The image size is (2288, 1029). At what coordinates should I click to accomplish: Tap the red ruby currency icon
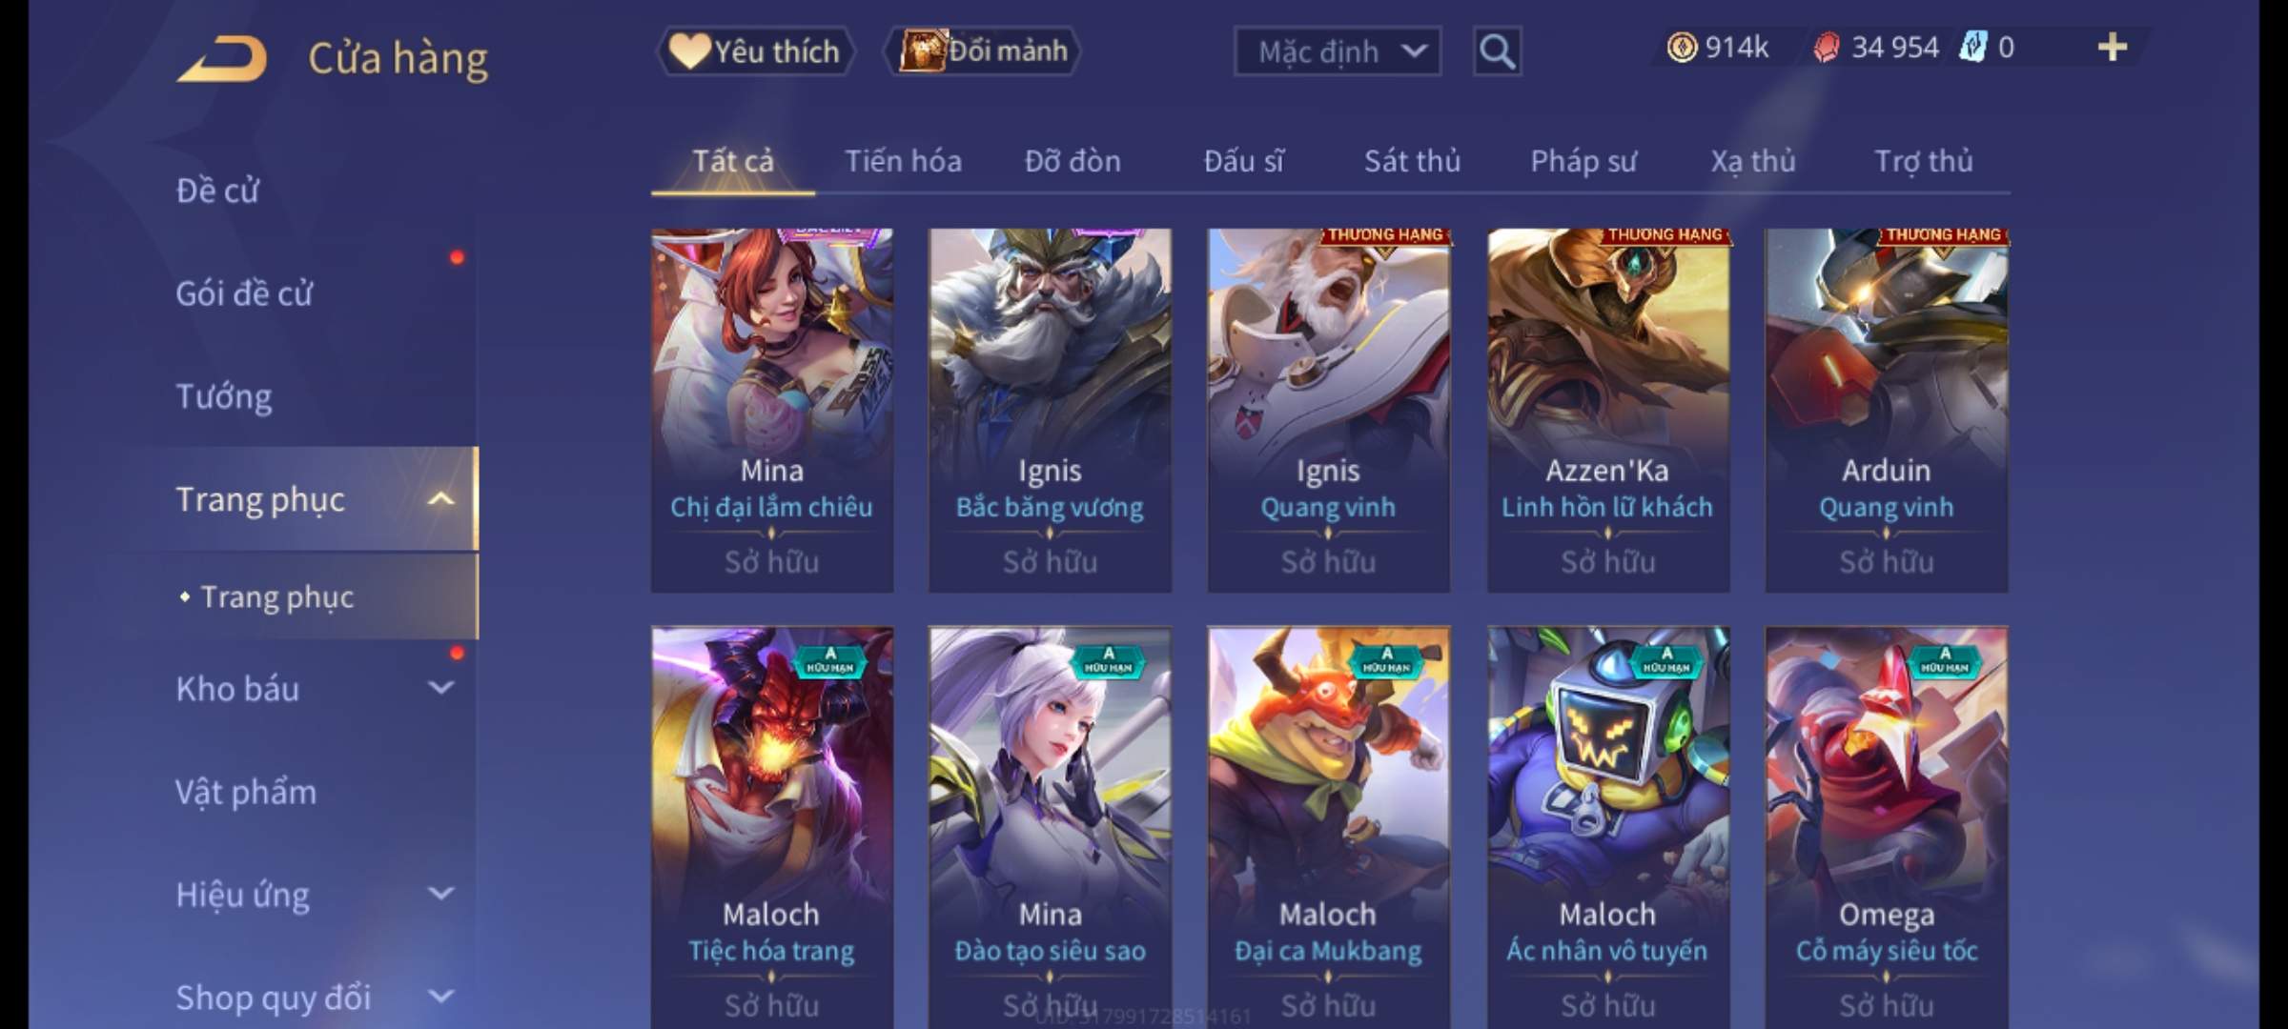coord(1827,48)
